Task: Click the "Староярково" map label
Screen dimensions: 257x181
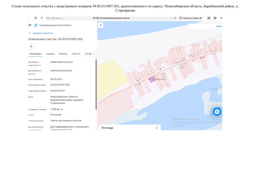Action: coord(157,79)
